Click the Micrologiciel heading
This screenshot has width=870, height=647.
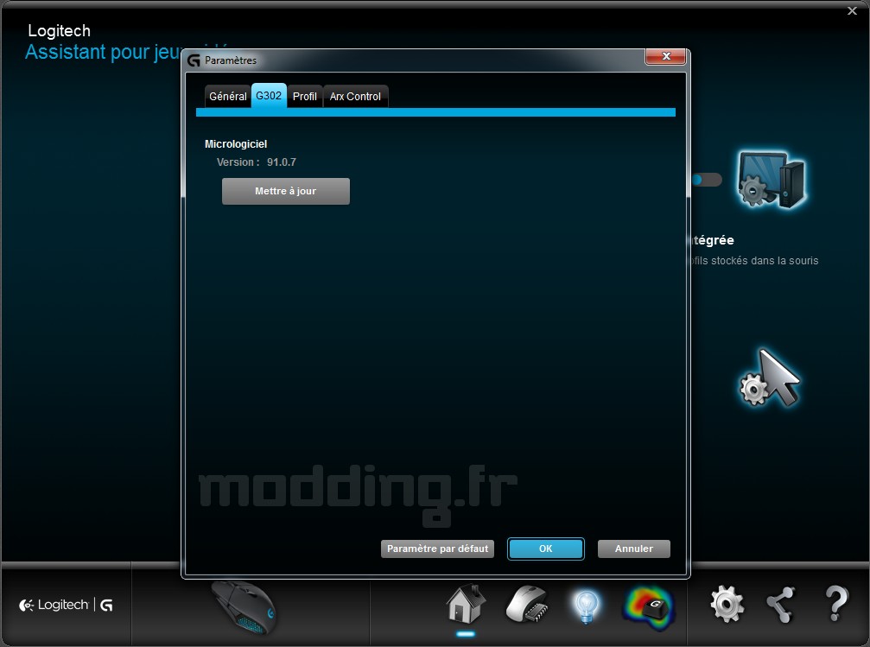(x=236, y=144)
